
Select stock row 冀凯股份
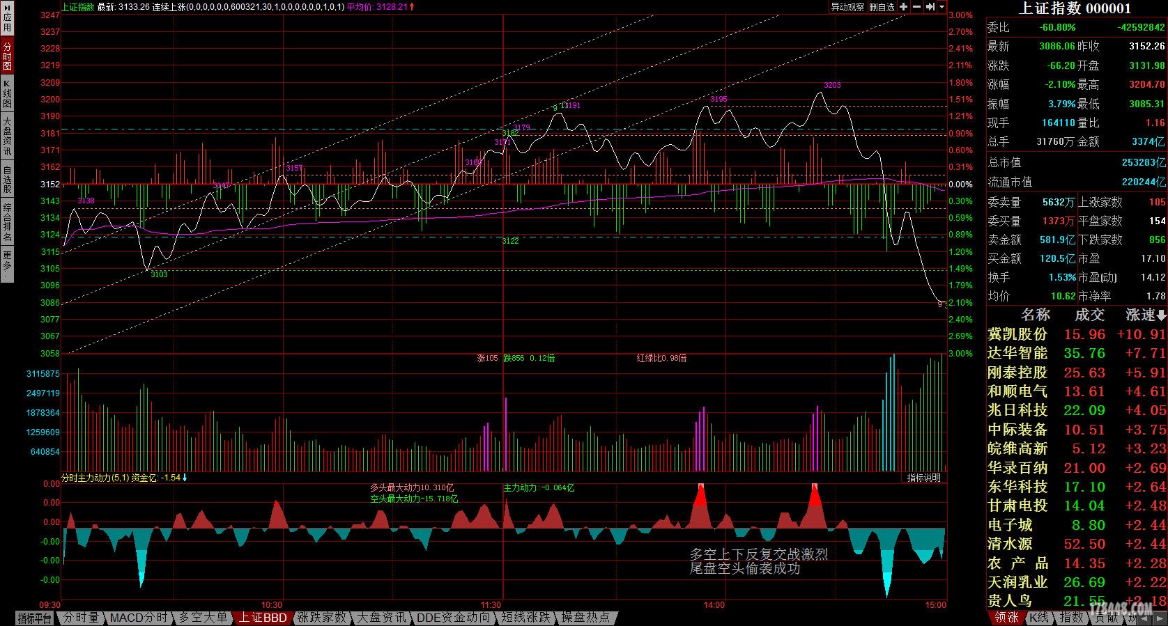1077,334
